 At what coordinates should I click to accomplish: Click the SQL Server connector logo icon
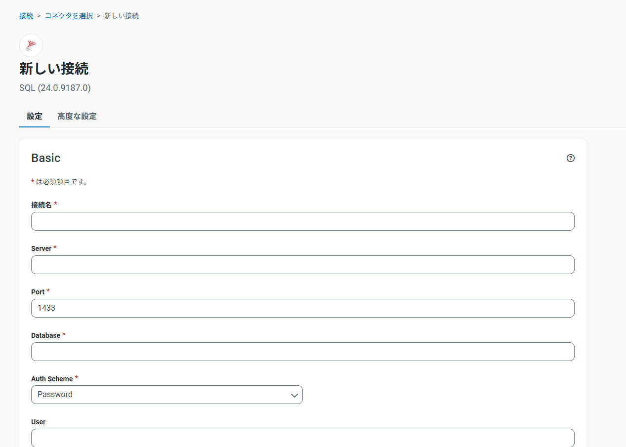tap(31, 45)
